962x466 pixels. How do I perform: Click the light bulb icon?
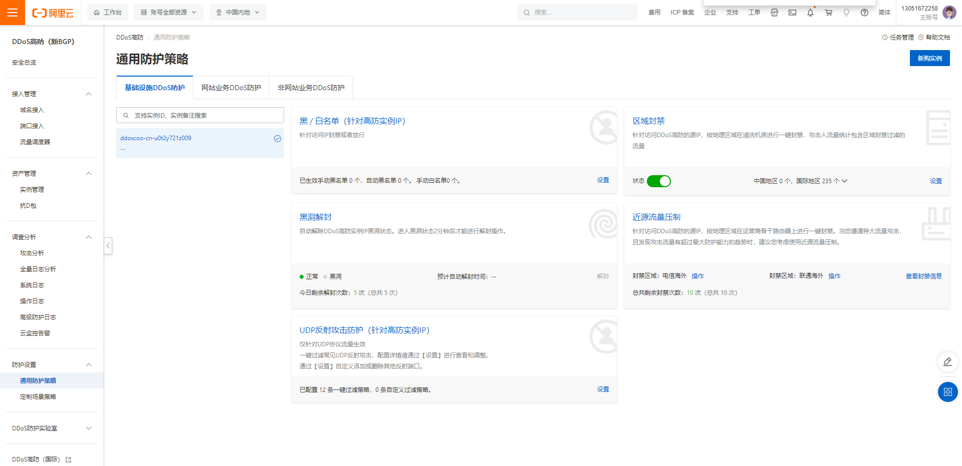click(x=846, y=13)
